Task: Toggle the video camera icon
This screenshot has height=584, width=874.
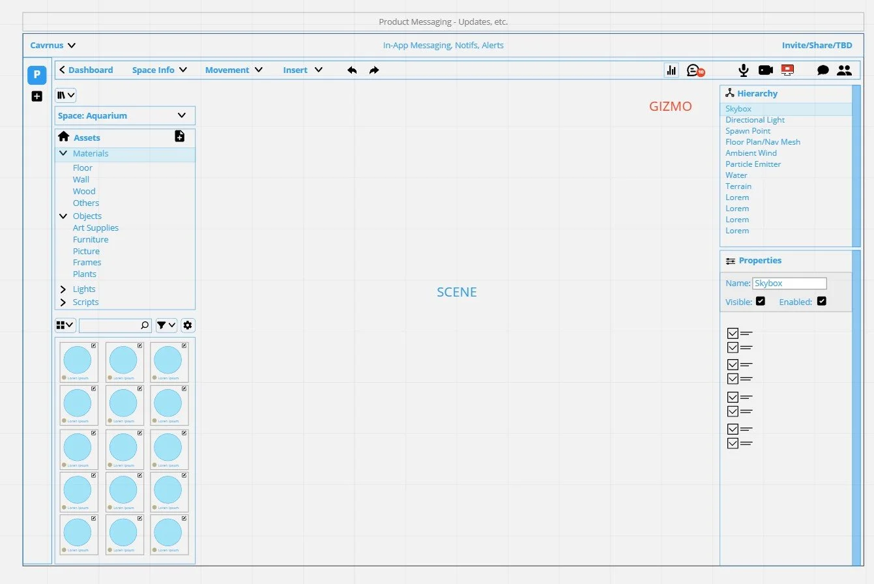Action: coord(765,70)
